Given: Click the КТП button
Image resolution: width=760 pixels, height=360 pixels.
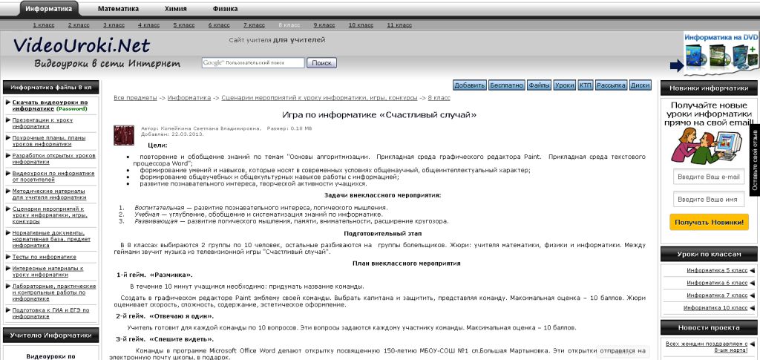Looking at the screenshot, I should (x=586, y=85).
